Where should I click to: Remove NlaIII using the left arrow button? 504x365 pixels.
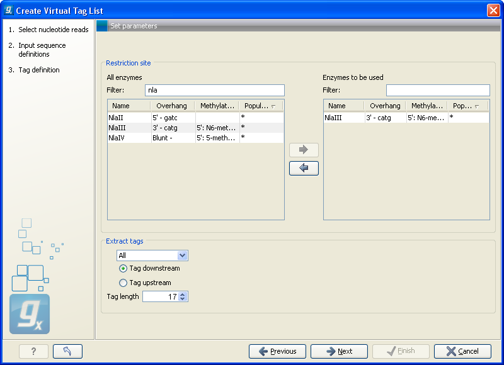click(x=304, y=168)
